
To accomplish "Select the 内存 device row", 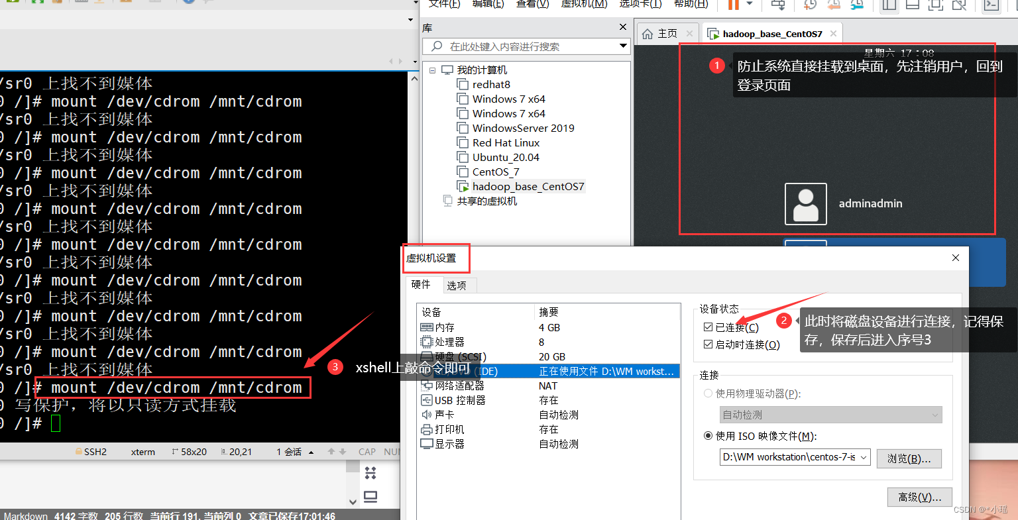I will coord(550,327).
